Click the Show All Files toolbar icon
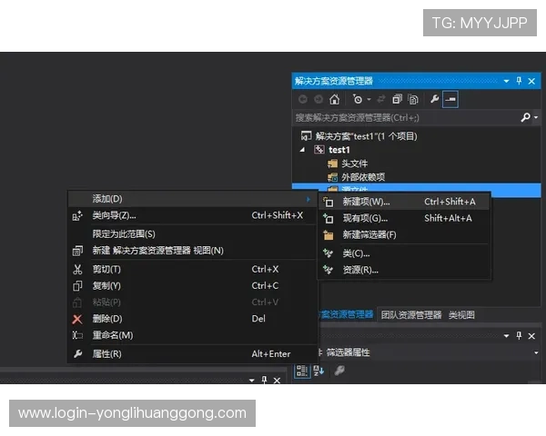 [x=413, y=99]
